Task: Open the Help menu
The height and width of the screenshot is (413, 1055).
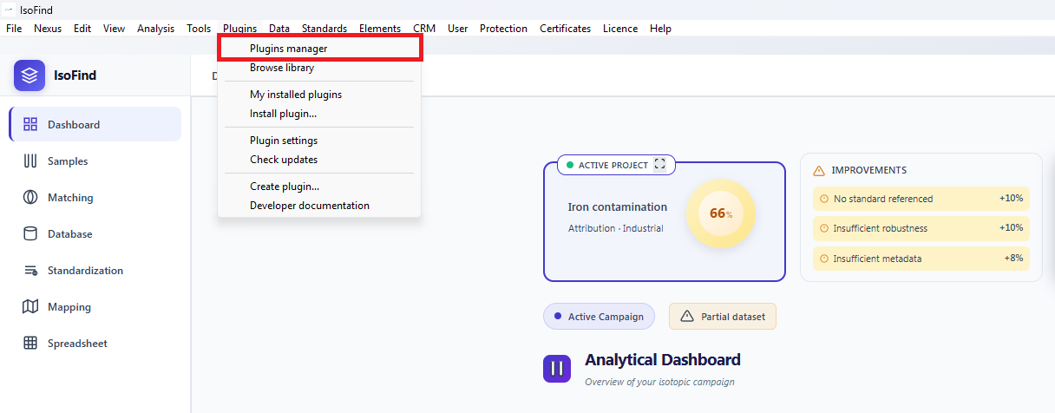Action: click(x=660, y=29)
